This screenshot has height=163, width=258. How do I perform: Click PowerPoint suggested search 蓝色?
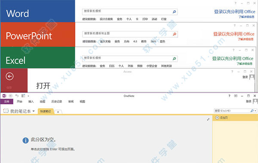click(x=163, y=41)
